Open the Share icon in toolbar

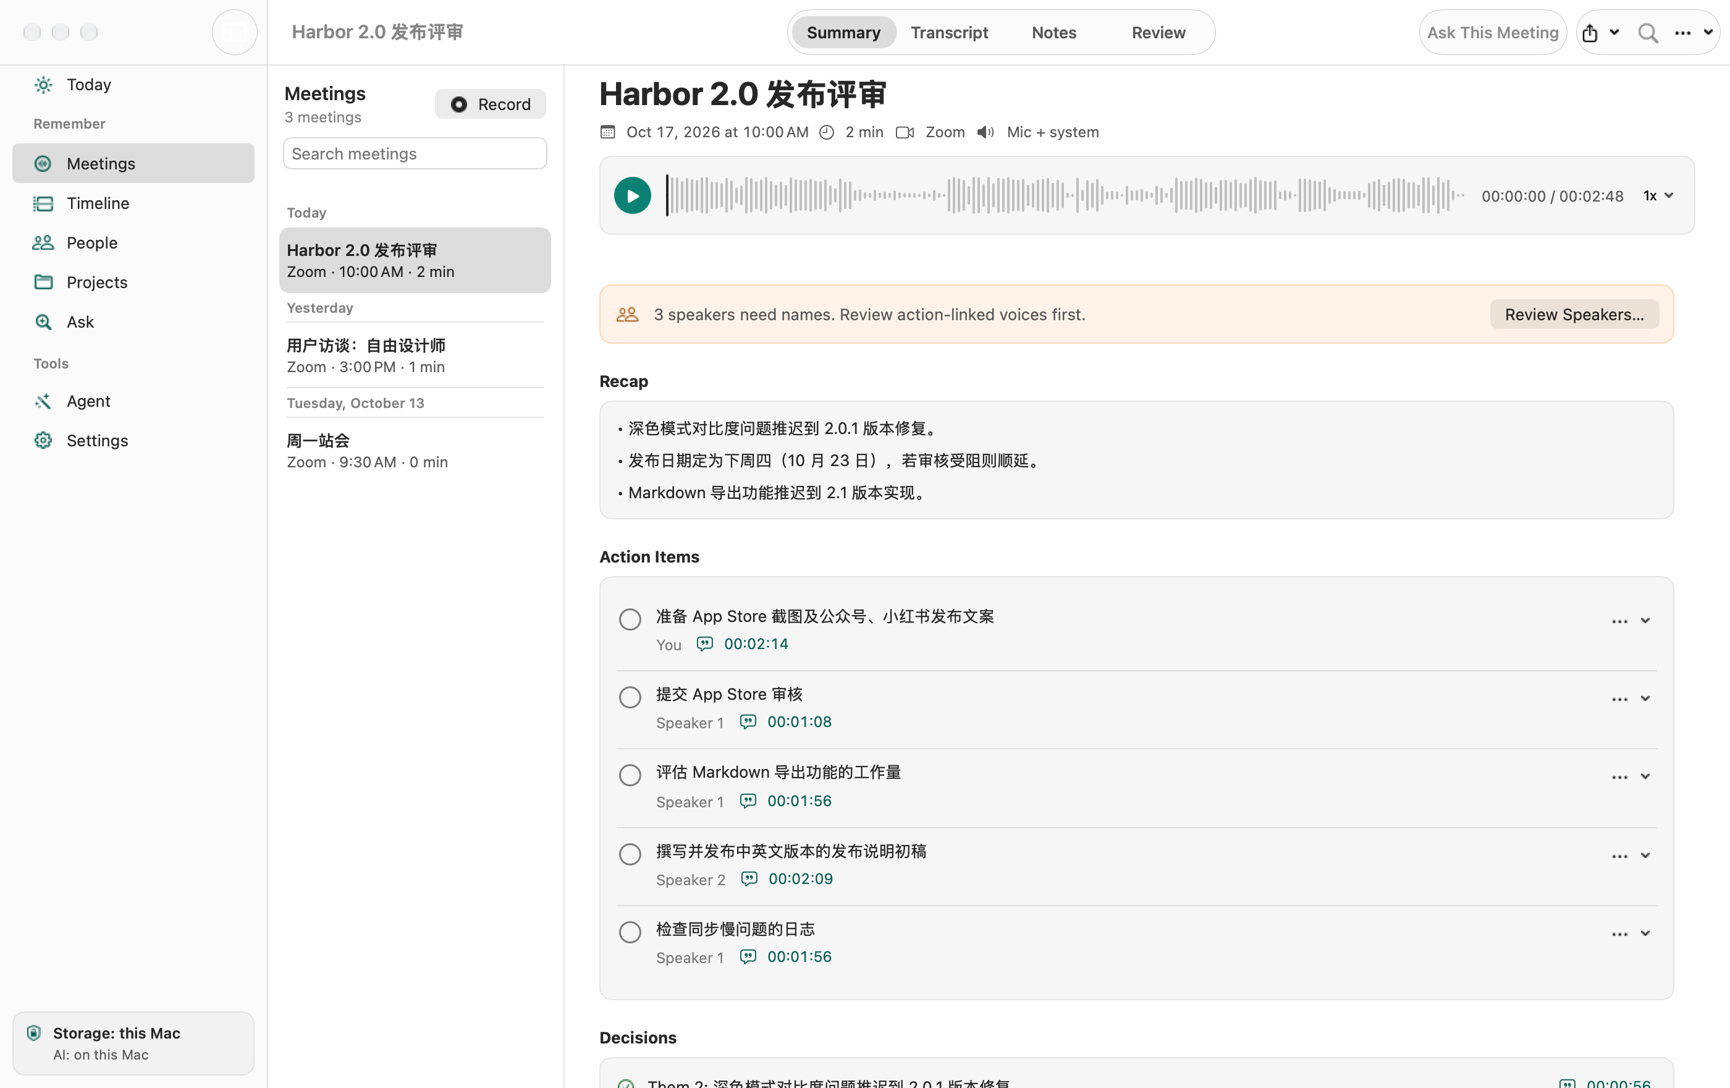1590,33
